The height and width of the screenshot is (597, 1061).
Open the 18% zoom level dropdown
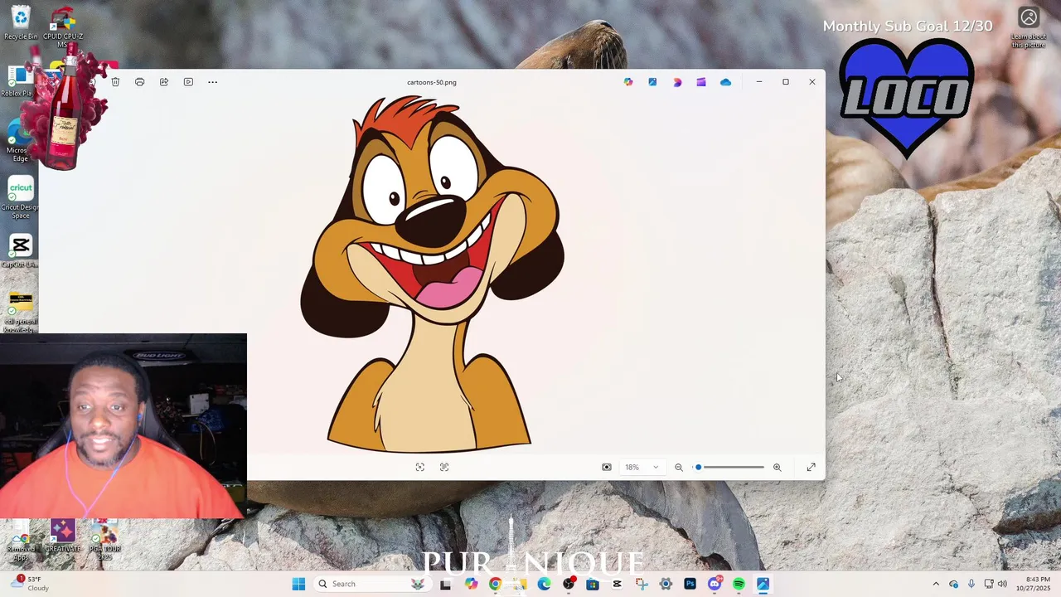pos(642,468)
